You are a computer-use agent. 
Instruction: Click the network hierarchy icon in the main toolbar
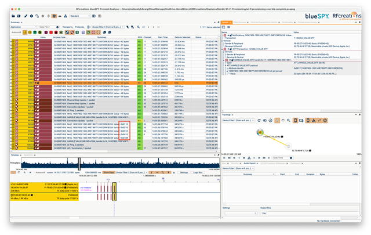pyautogui.click(x=66, y=16)
